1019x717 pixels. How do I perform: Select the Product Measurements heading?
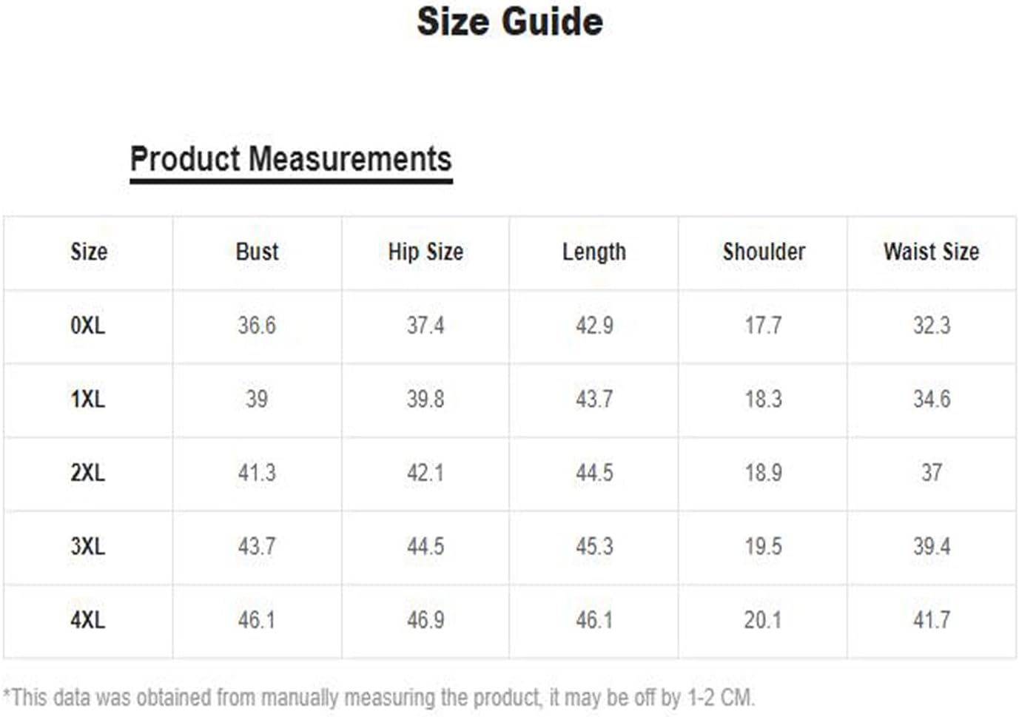[x=291, y=159]
